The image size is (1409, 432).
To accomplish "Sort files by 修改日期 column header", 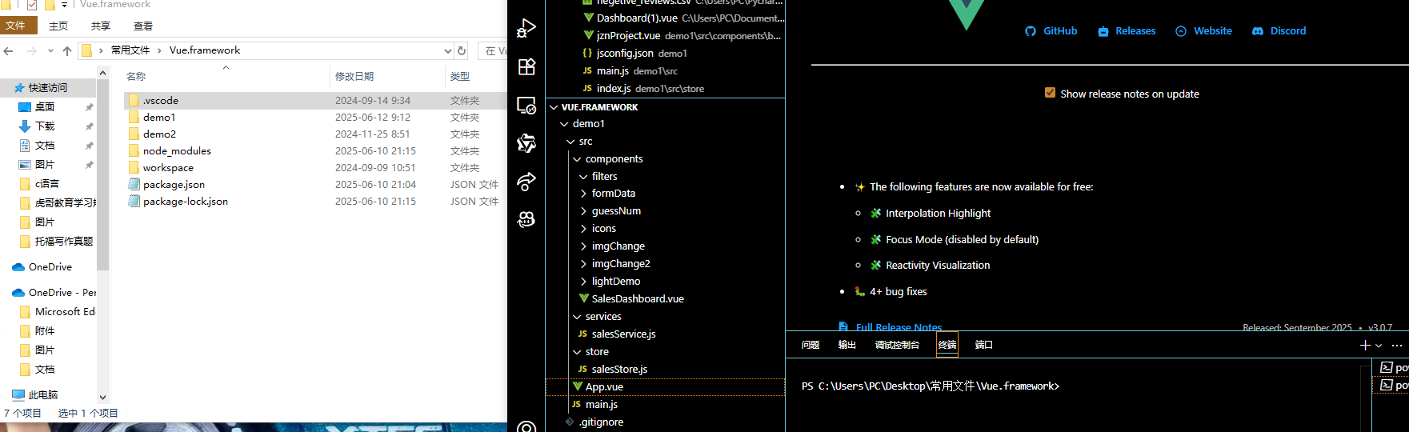I will [x=354, y=77].
